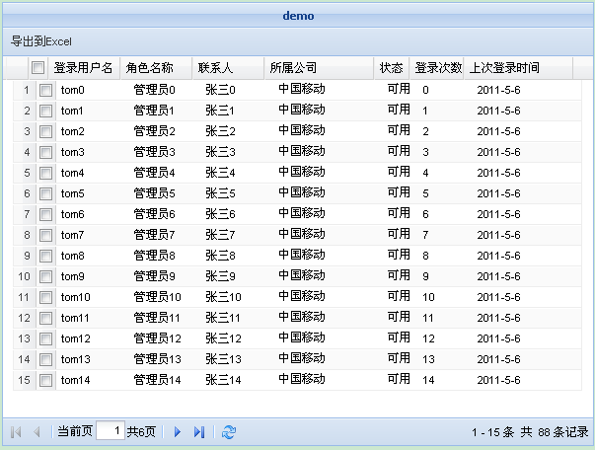
Task: Check the box for tom11
Action: click(46, 318)
